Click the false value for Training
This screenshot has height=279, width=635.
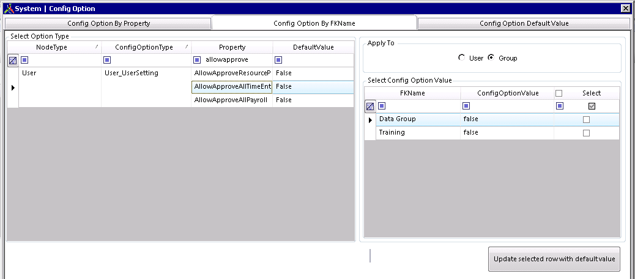(x=507, y=133)
